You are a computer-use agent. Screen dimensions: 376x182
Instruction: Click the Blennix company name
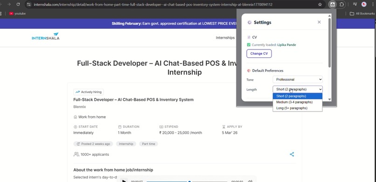80,107
